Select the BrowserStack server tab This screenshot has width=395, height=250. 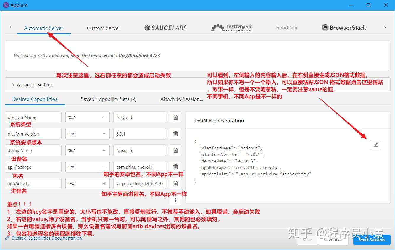click(344, 28)
